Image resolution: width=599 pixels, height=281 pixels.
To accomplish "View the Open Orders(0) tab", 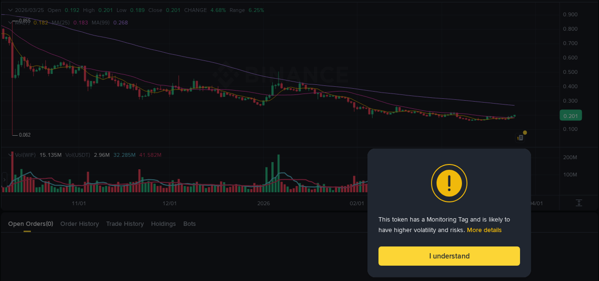I will (30, 223).
